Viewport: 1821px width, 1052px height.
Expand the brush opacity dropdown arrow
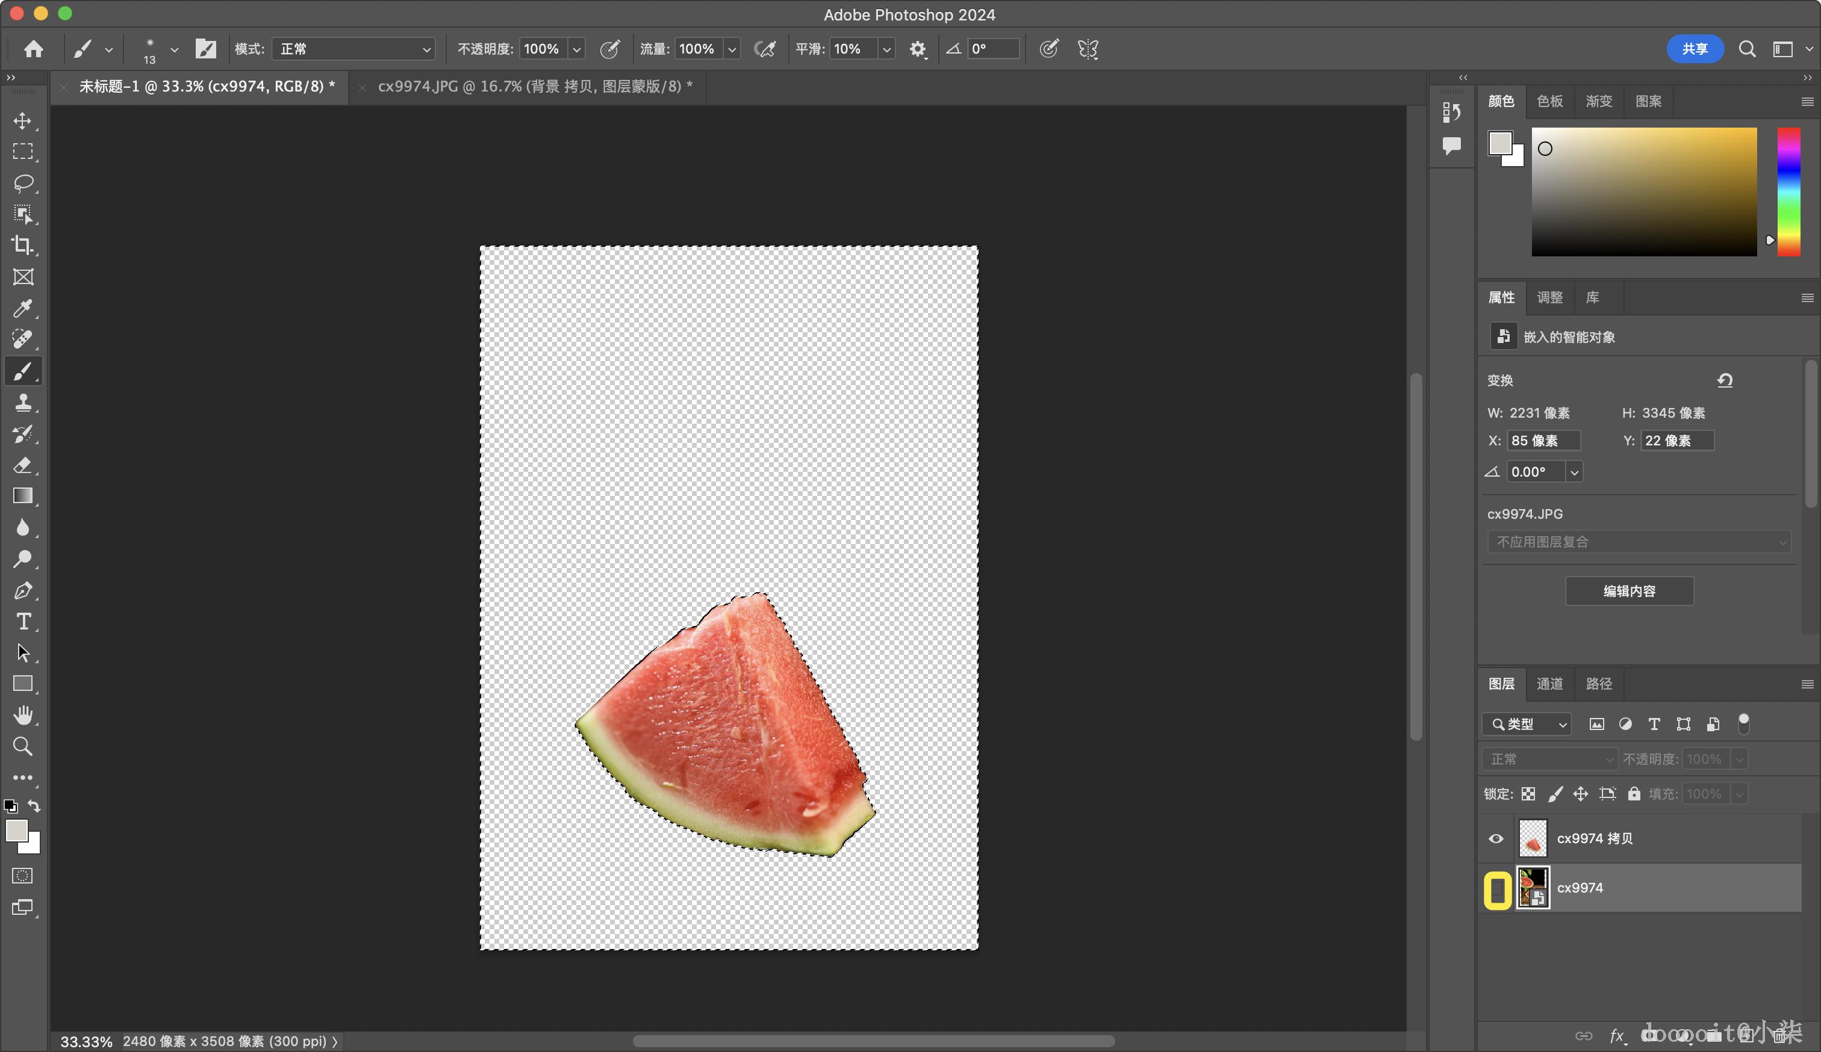(577, 49)
